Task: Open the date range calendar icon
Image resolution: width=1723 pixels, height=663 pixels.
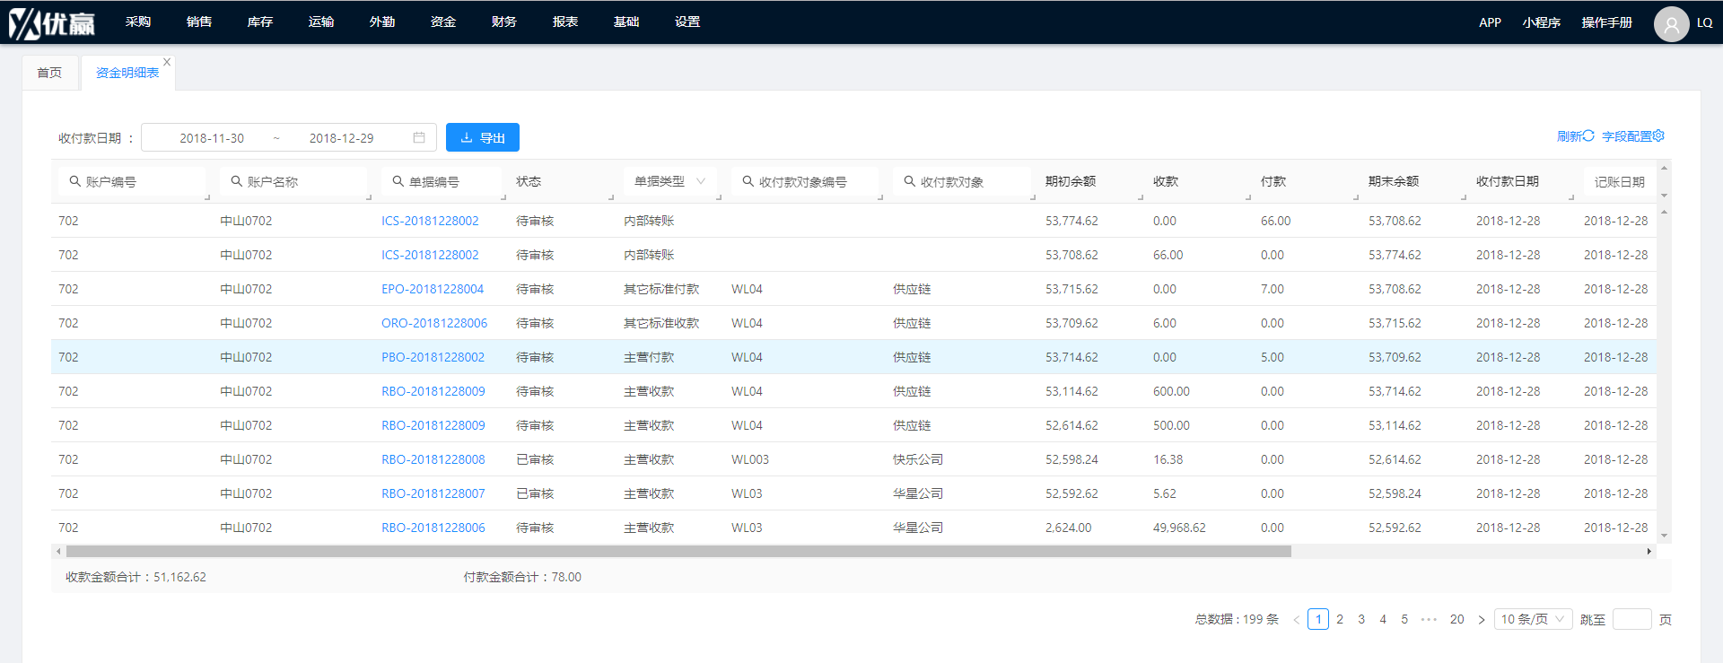Action: [x=419, y=137]
